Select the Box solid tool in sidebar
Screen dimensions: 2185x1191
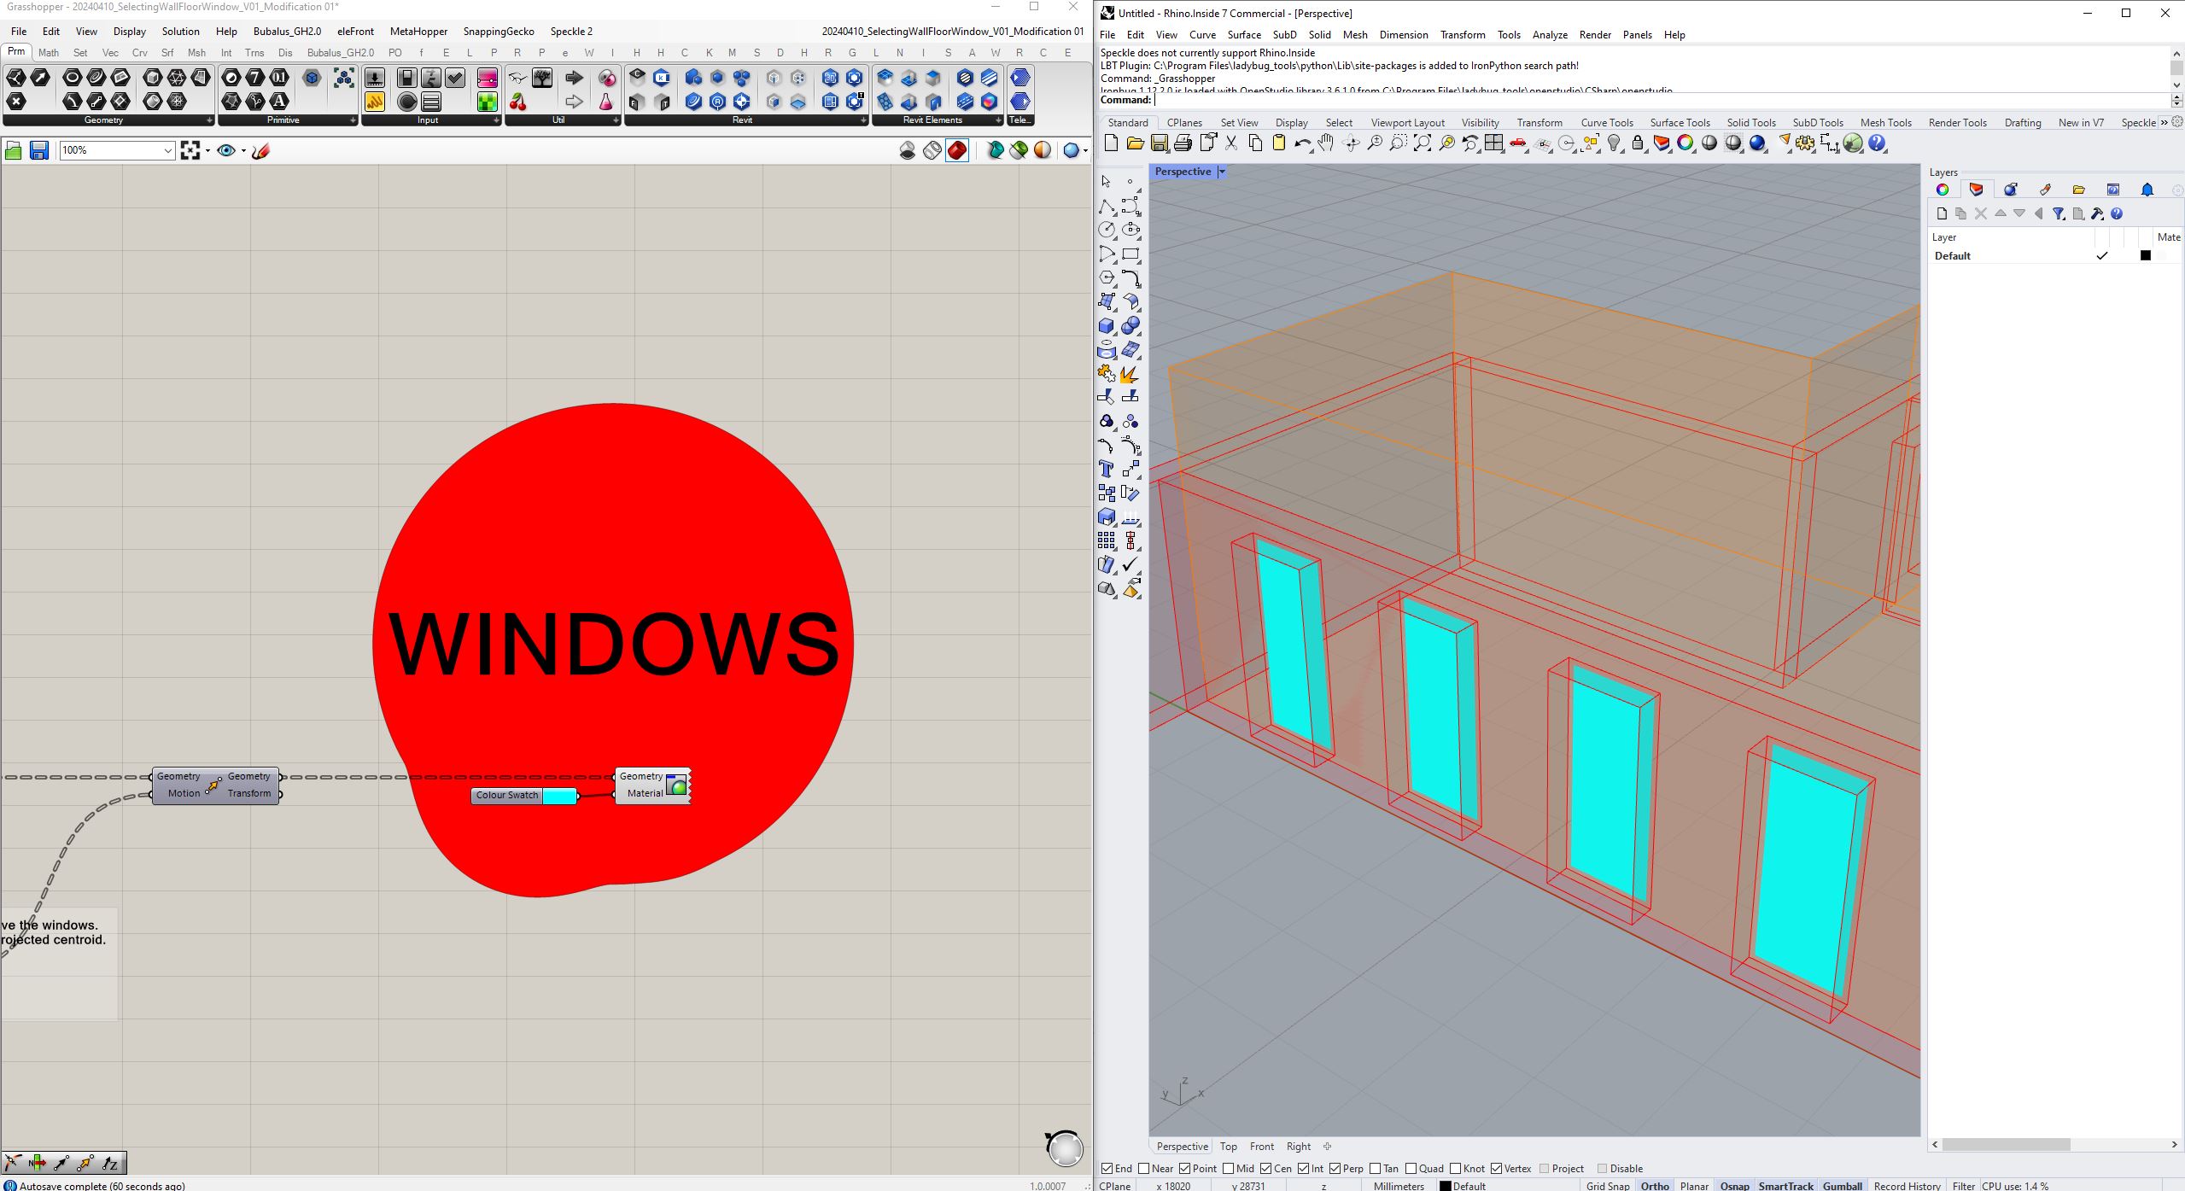pos(1107,326)
